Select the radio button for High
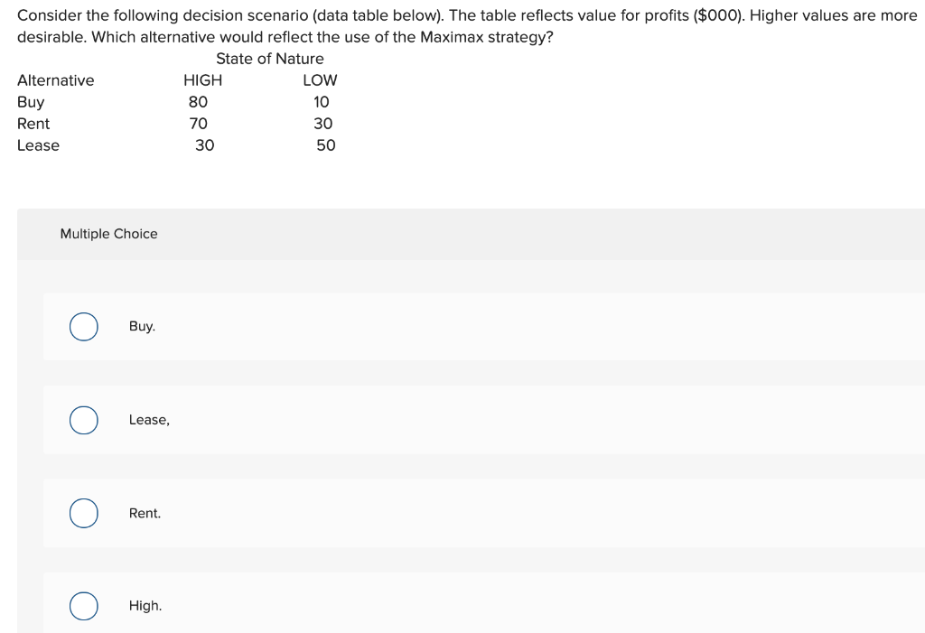 click(83, 606)
